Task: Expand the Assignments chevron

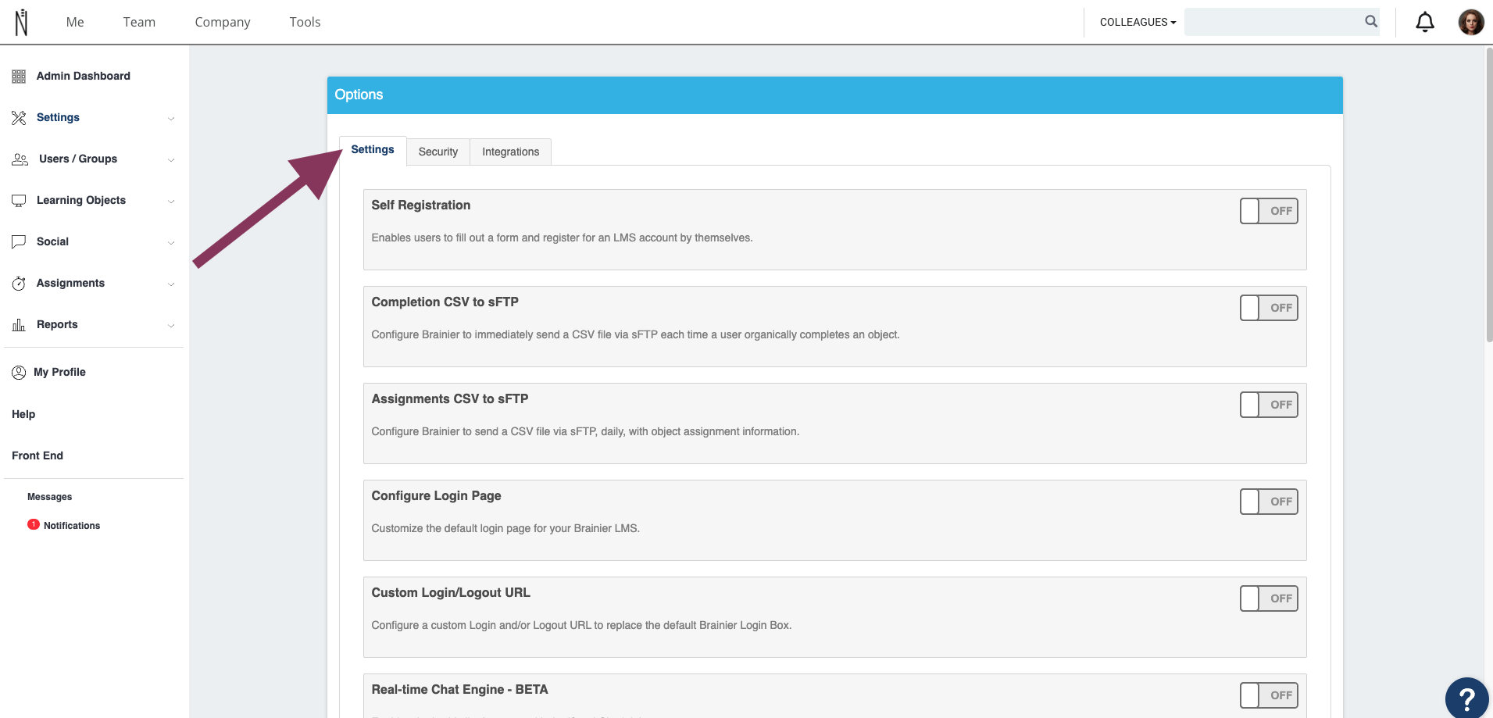Action: (171, 284)
